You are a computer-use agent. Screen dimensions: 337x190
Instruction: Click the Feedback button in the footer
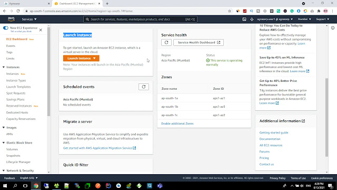coord(9,178)
